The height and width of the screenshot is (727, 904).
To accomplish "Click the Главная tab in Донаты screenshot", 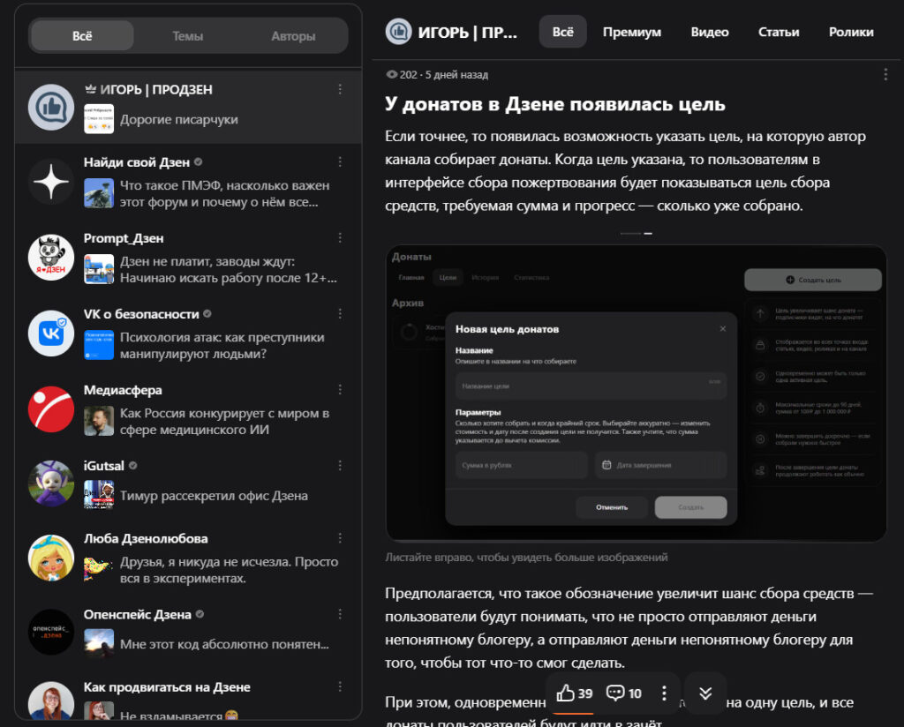I will click(411, 278).
